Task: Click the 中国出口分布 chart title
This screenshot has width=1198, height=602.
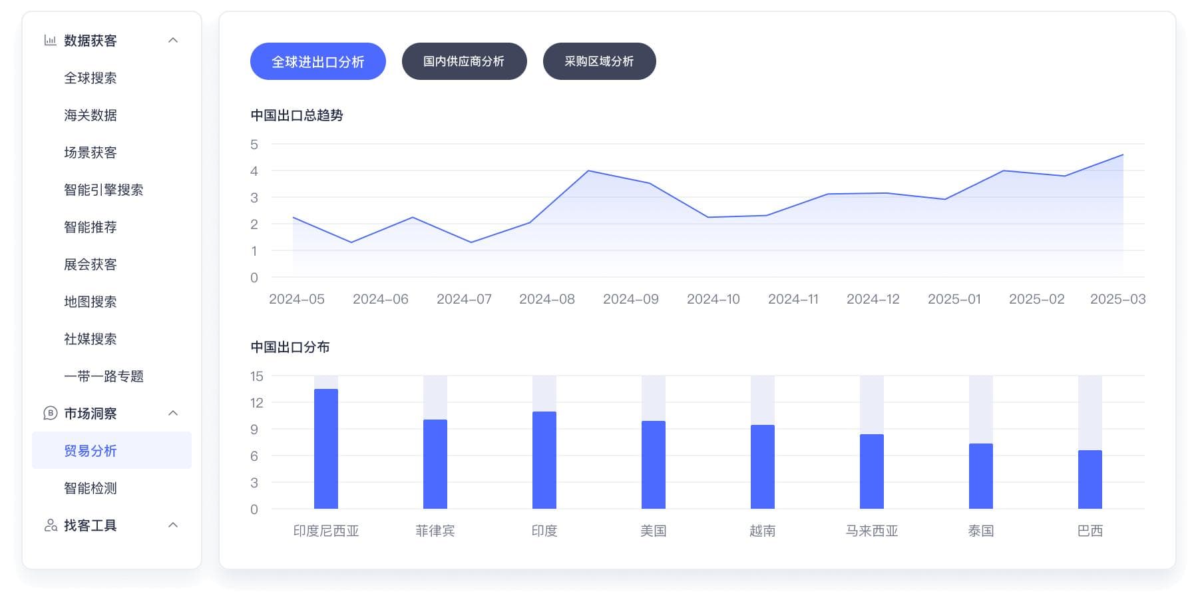Action: (x=290, y=347)
